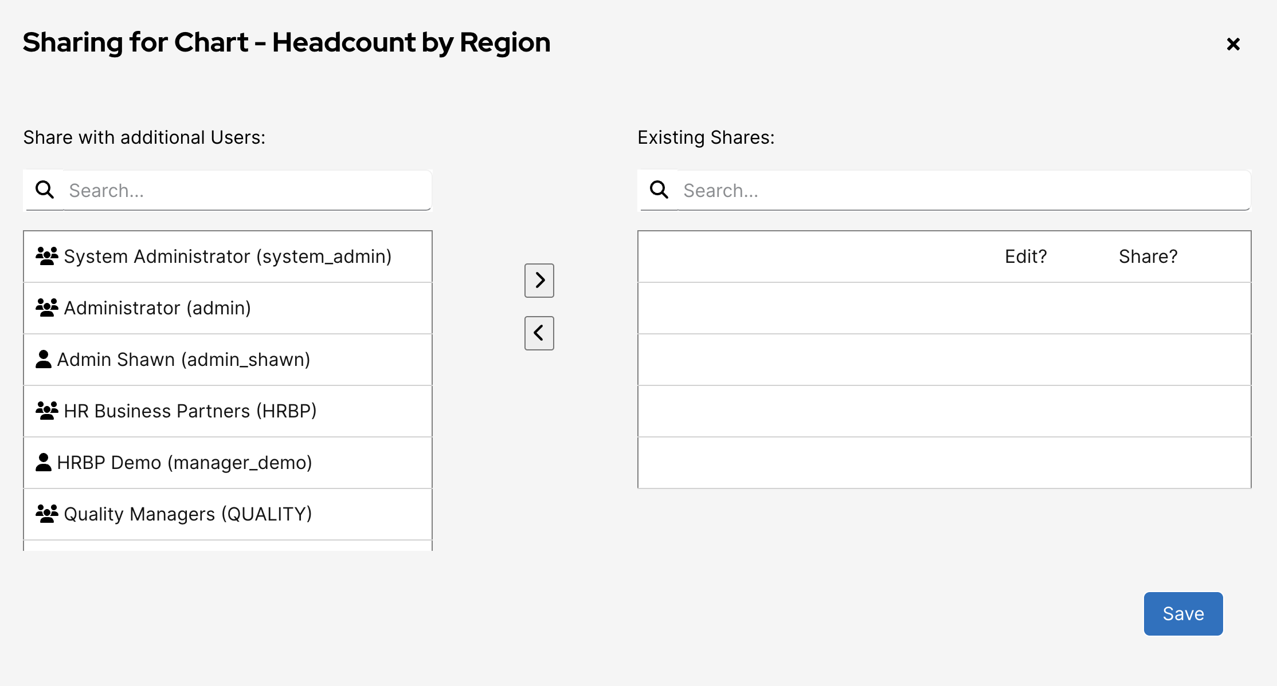Click the user icon beside Admin Shawn
The width and height of the screenshot is (1277, 686).
click(44, 359)
